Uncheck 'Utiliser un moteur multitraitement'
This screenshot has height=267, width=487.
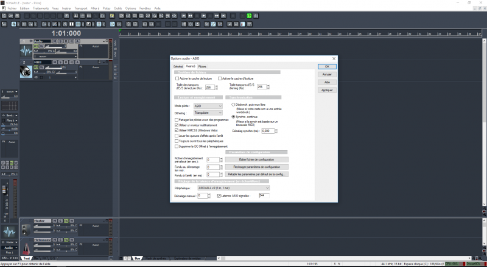[177, 125]
